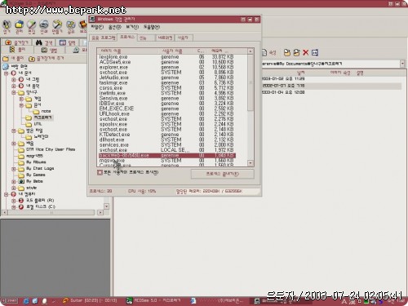This screenshot has width=408, height=306.
Task: Click the page properties icon in right toolbar
Action: click(x=264, y=52)
